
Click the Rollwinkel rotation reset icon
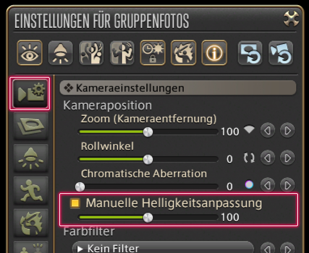coord(249,158)
